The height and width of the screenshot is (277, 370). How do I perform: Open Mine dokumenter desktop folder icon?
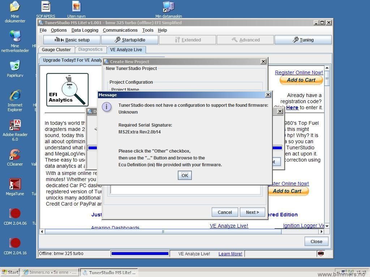(x=14, y=12)
